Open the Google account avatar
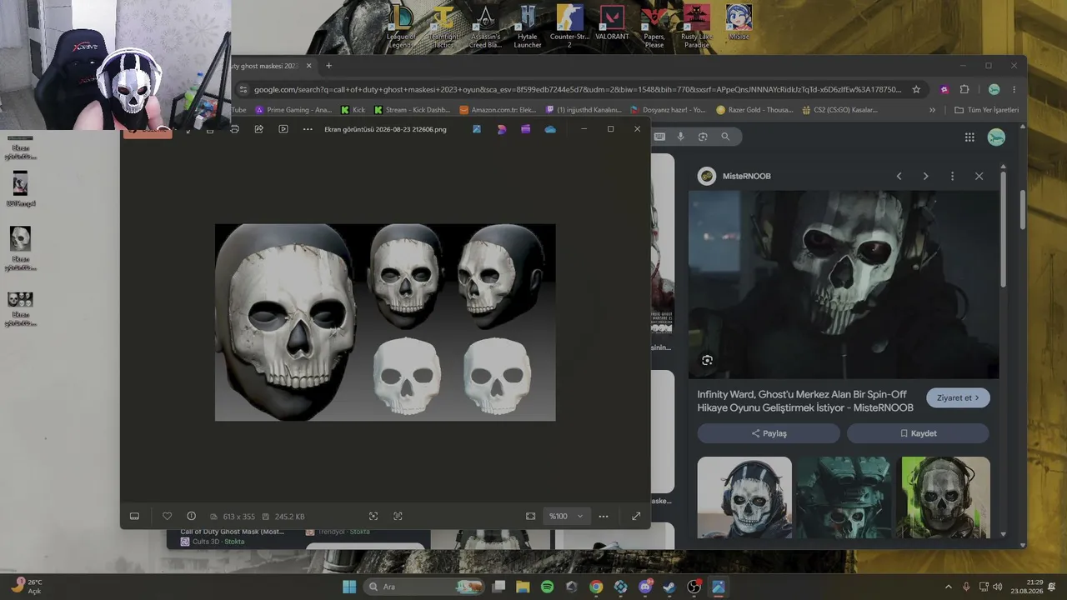Viewport: 1067px width, 600px height. coord(996,137)
